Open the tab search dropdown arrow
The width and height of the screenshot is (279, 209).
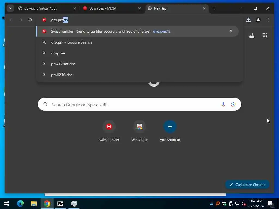10,8
